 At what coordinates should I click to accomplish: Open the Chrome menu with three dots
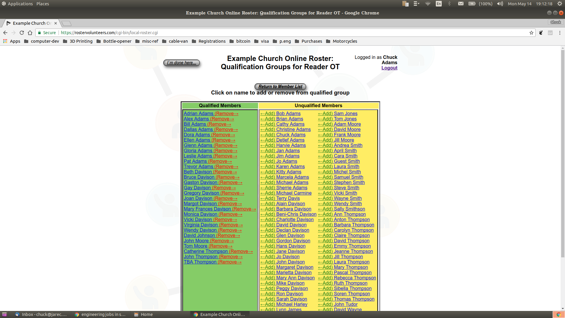click(559, 33)
